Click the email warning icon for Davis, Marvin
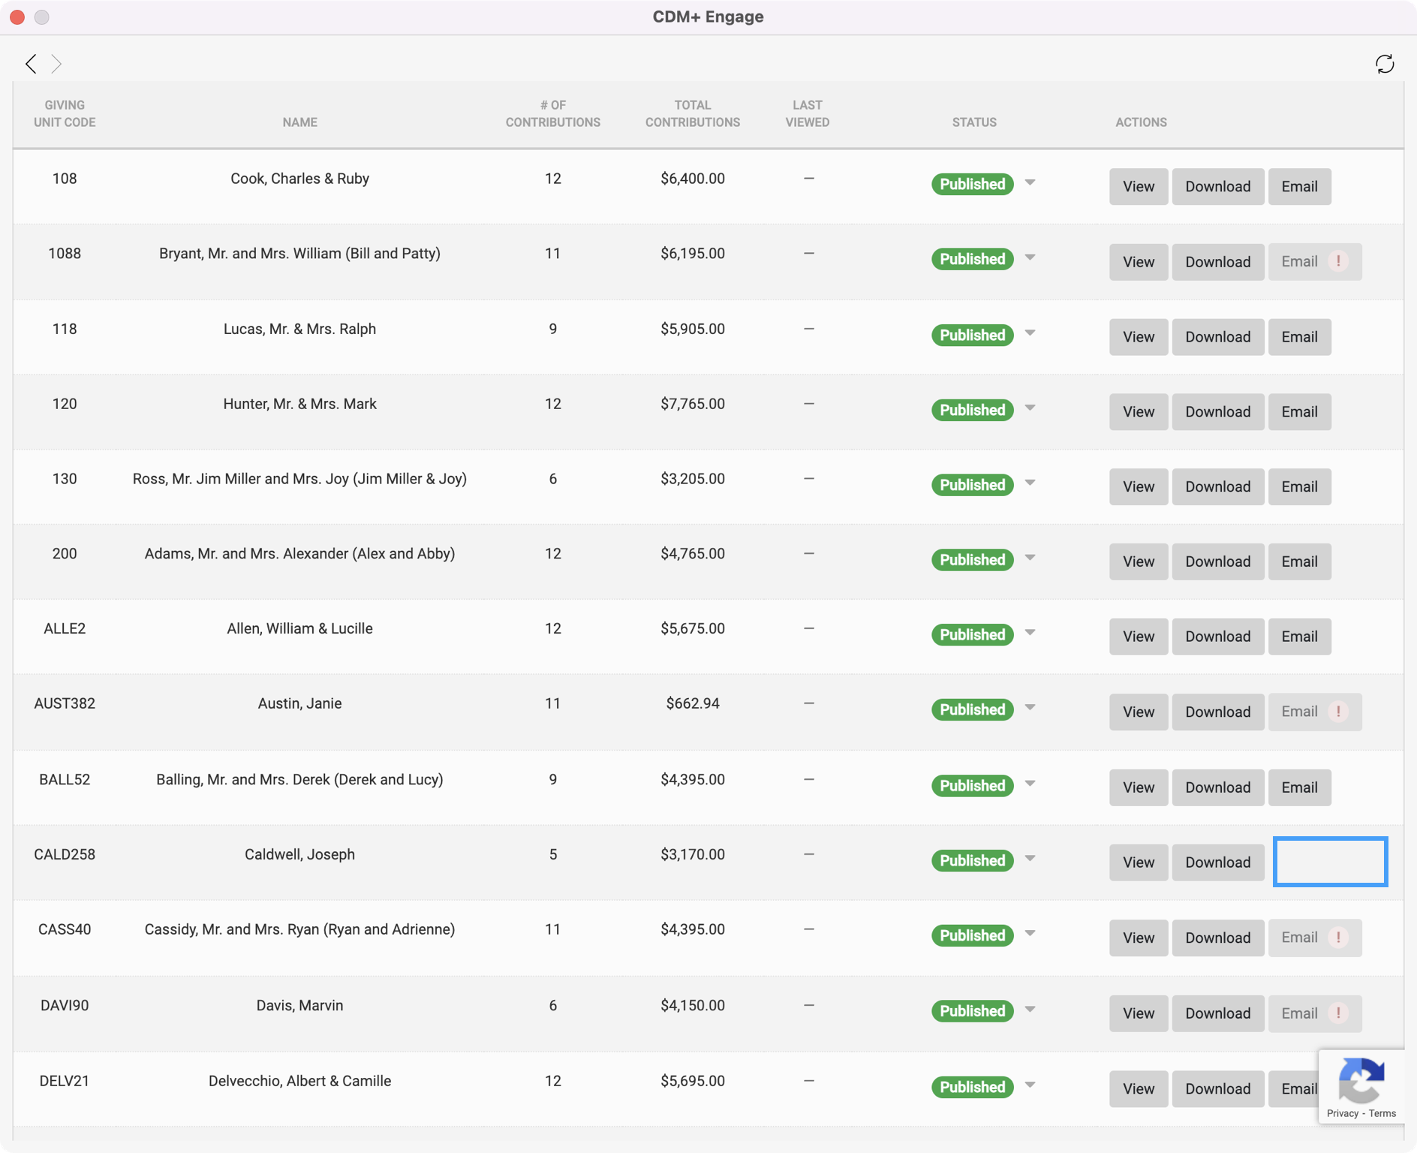Image resolution: width=1417 pixels, height=1153 pixels. 1338,1013
